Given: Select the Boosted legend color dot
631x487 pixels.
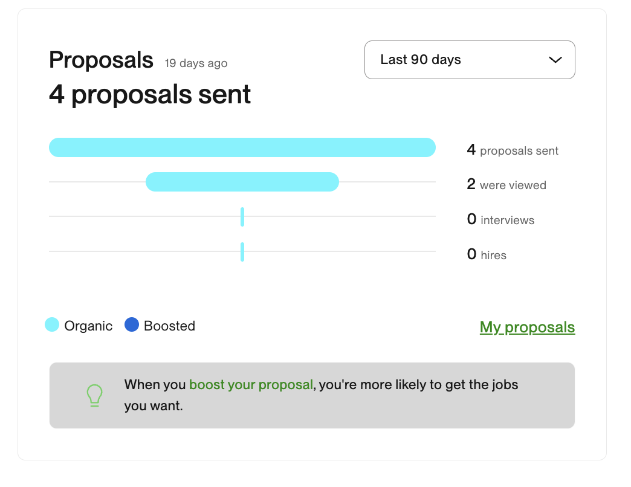Looking at the screenshot, I should 132,325.
